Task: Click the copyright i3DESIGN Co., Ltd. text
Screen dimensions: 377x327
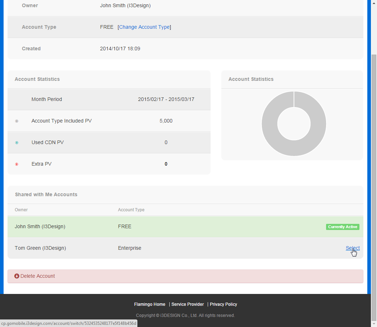Action: coord(185,316)
